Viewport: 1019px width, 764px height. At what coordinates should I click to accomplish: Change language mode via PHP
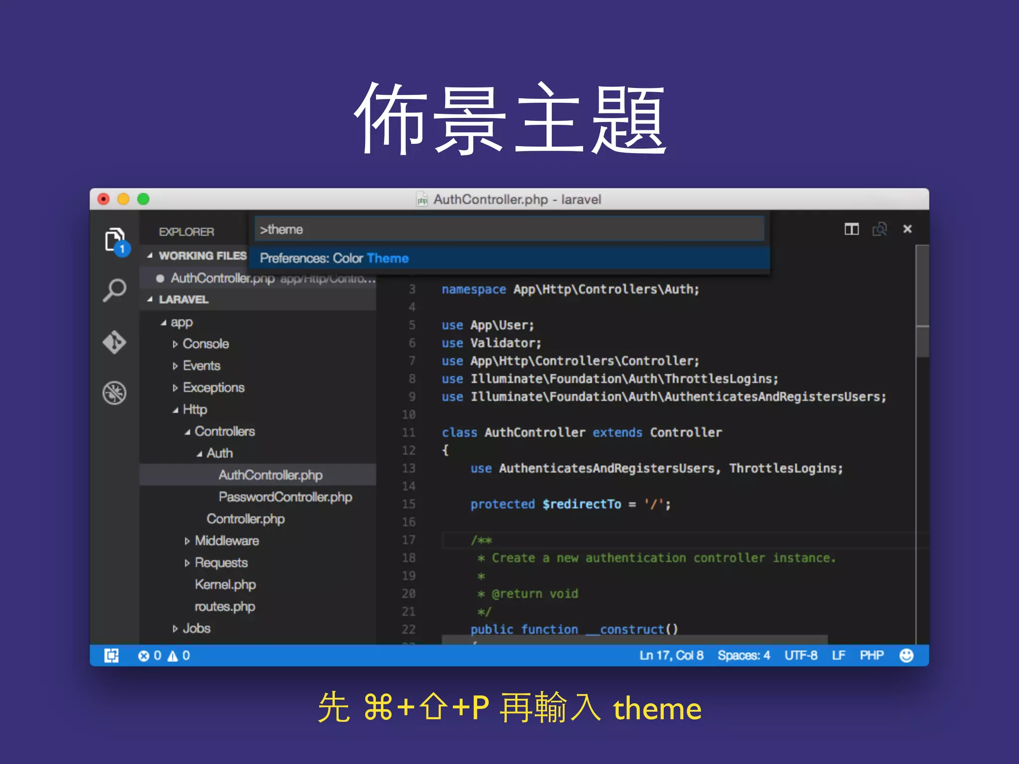tap(872, 656)
